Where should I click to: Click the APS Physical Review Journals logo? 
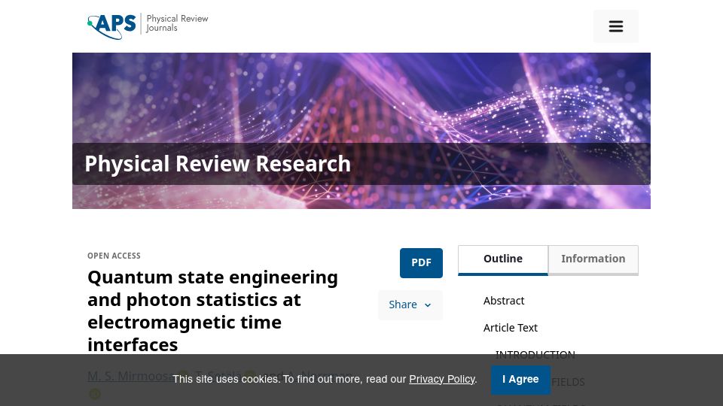coord(148,26)
